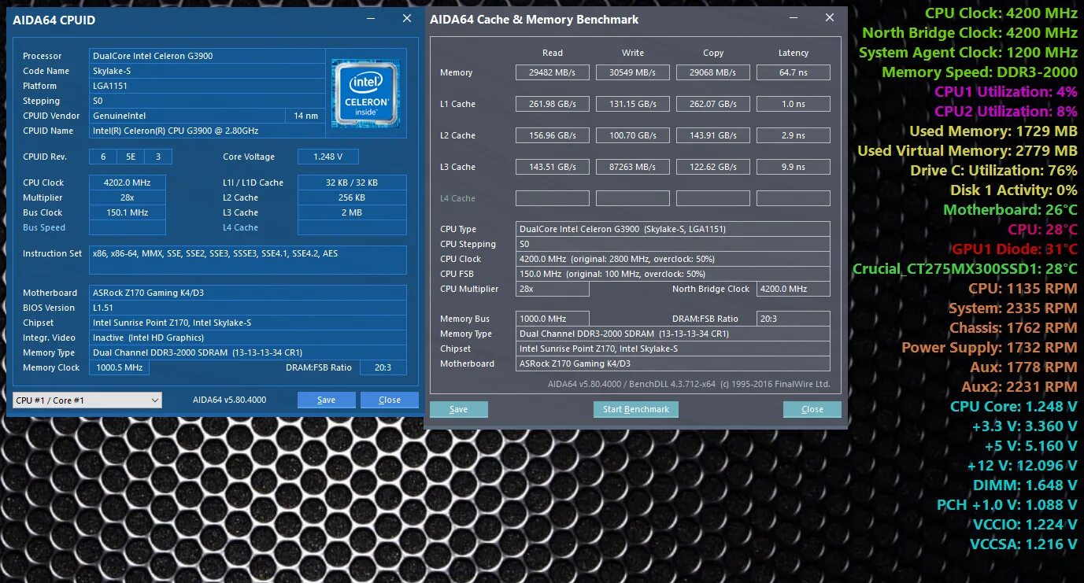Click the empty L4 Cache Latency field
This screenshot has width=1084, height=583.
pos(794,198)
